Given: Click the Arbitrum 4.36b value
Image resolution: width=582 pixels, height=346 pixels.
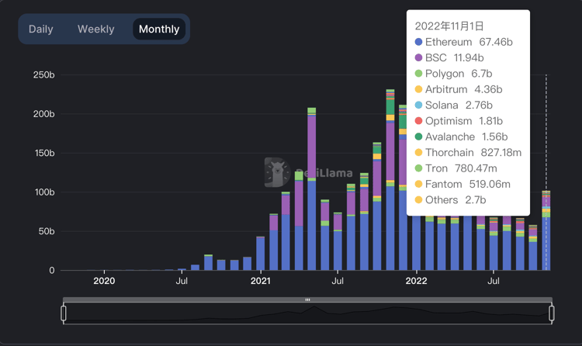Looking at the screenshot, I should [x=488, y=89].
